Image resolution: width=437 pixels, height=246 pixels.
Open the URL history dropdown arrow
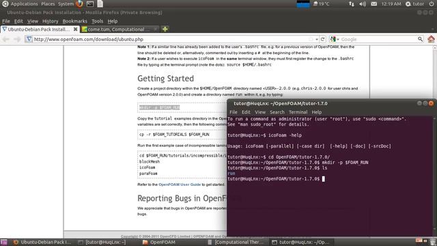click(x=317, y=40)
